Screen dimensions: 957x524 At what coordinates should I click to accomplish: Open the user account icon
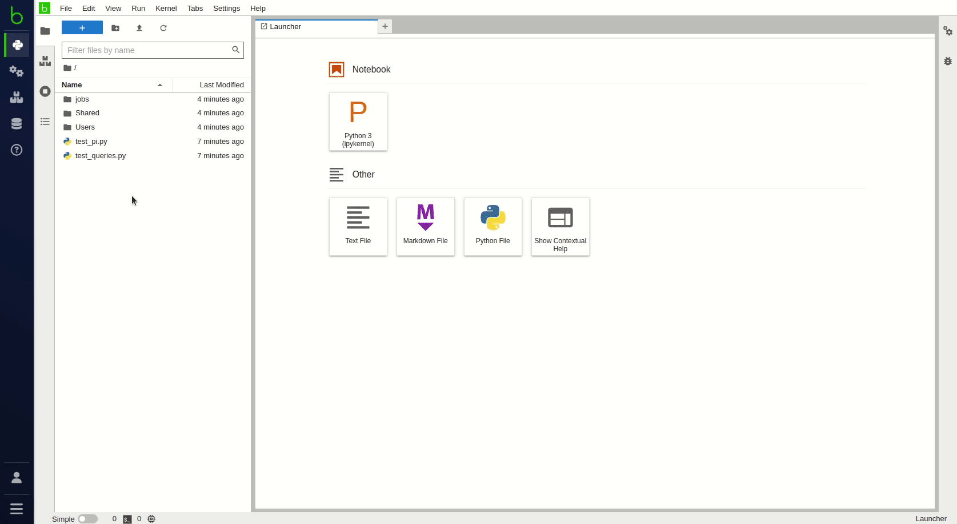pyautogui.click(x=17, y=477)
